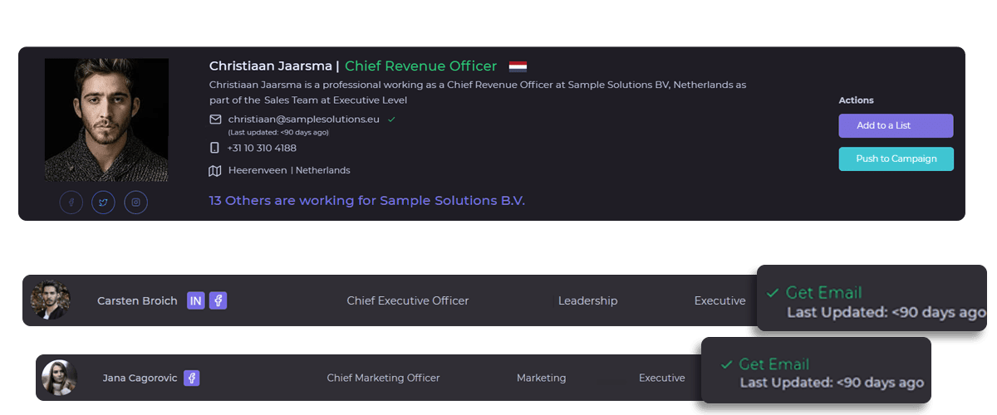Click Carsten Broich's Facebook icon
Image resolution: width=997 pixels, height=415 pixels.
(218, 300)
